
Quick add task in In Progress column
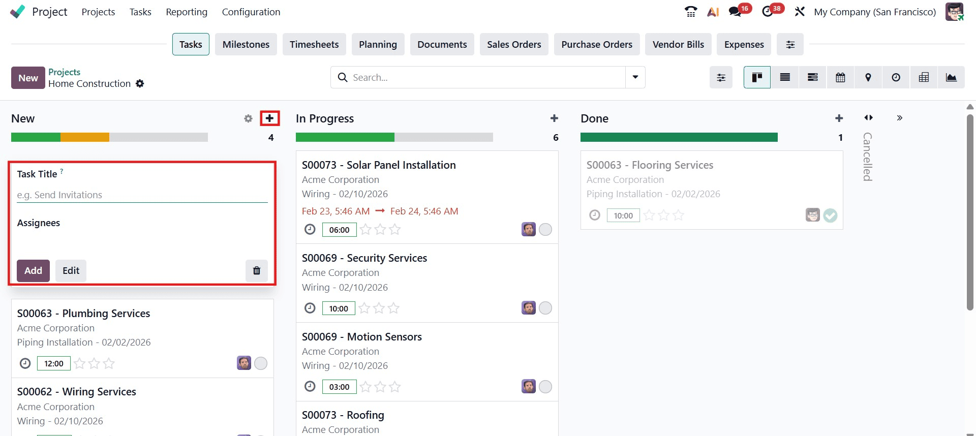(x=554, y=118)
